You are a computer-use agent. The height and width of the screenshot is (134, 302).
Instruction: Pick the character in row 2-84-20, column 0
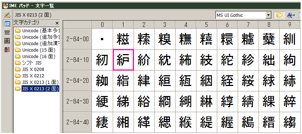pyautogui.click(x=102, y=81)
